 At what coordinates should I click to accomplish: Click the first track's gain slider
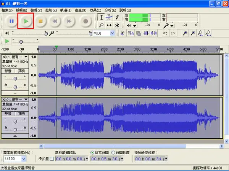point(15,79)
